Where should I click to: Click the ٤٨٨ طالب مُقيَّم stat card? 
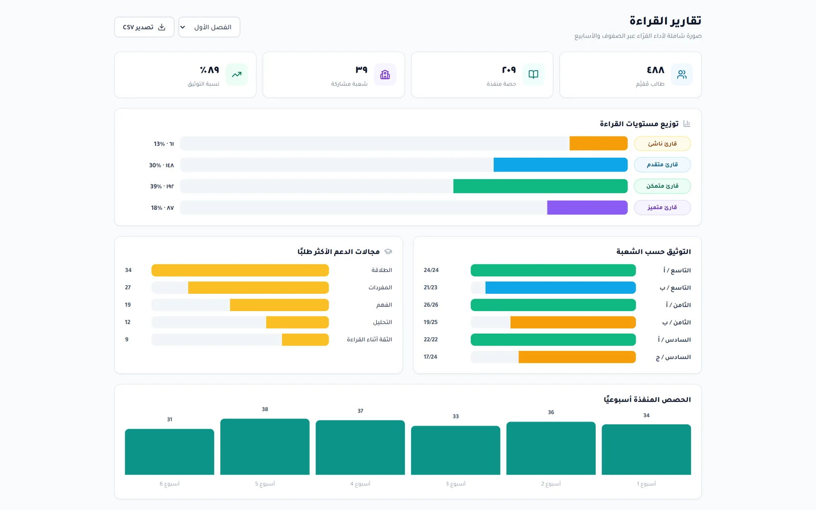tap(630, 74)
